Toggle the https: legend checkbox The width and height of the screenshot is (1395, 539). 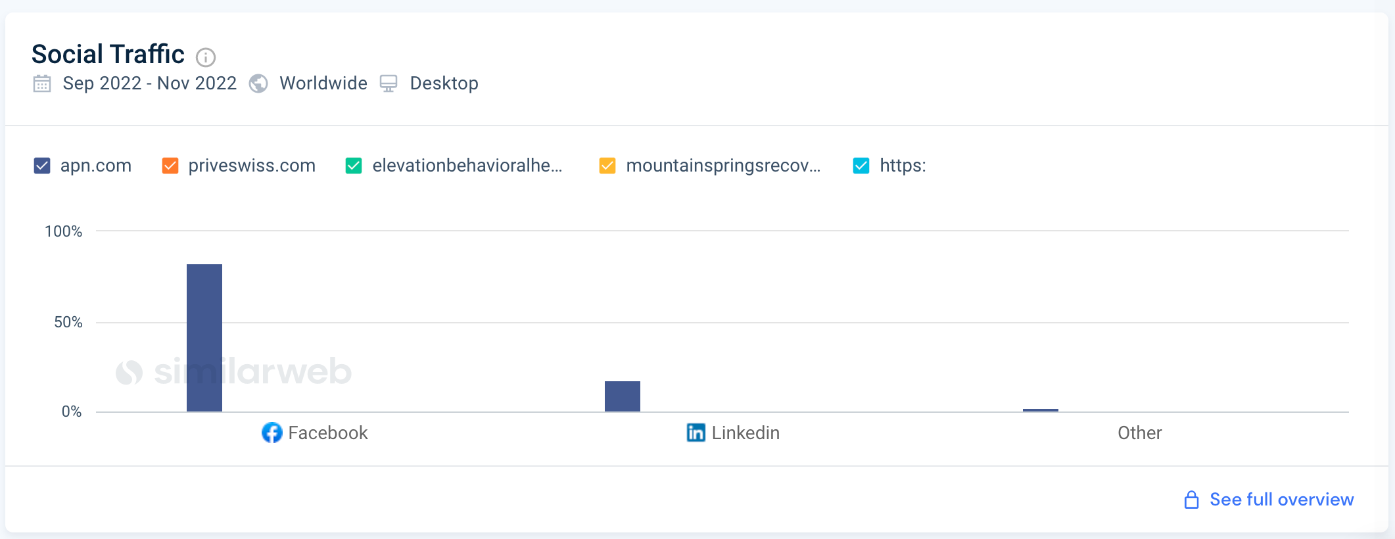click(861, 166)
